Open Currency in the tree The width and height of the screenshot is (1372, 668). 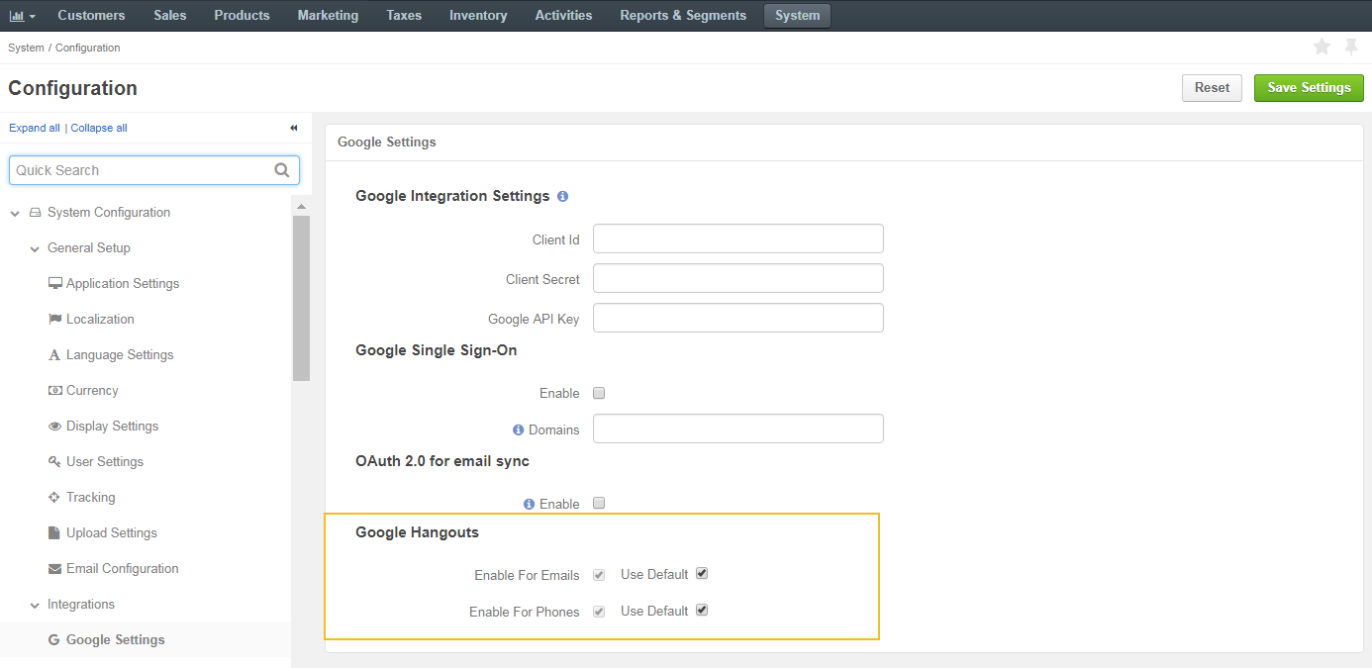coord(92,390)
